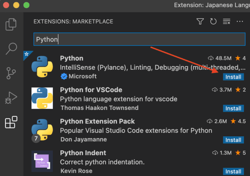The width and height of the screenshot is (250, 176).
Task: Install the Python Indent extension
Action: coord(233,171)
